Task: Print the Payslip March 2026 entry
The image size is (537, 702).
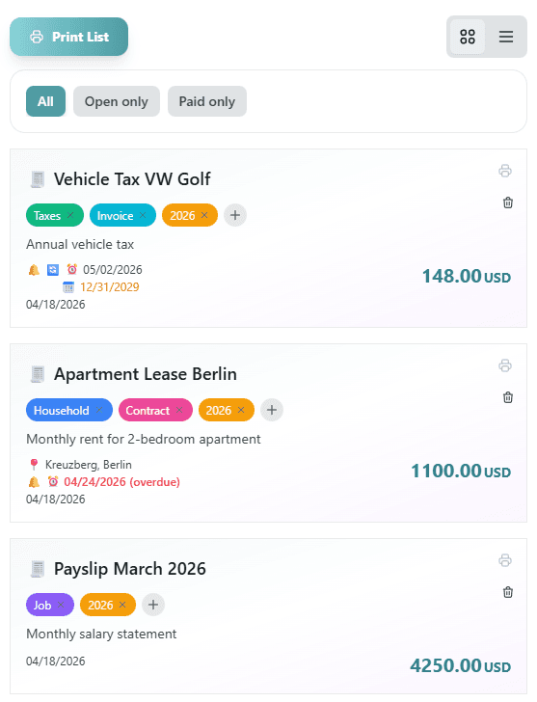Action: pyautogui.click(x=505, y=560)
